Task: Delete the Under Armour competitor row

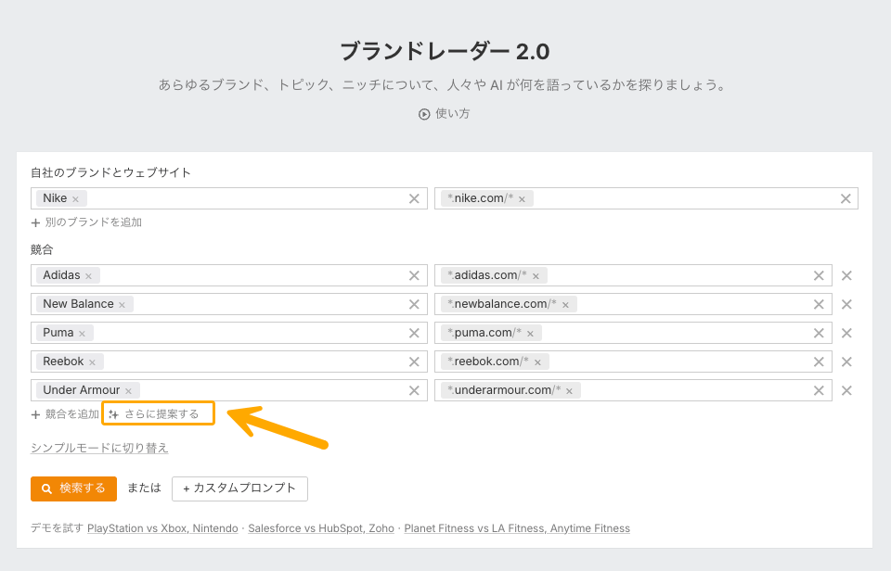Action: pos(846,390)
